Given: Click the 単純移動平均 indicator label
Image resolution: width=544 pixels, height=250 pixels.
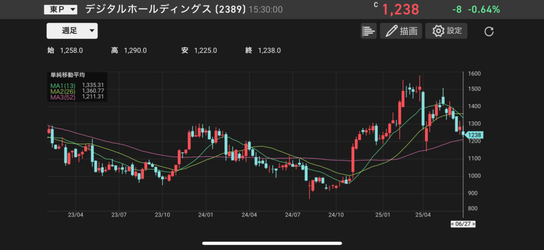Looking at the screenshot, I should (67, 75).
